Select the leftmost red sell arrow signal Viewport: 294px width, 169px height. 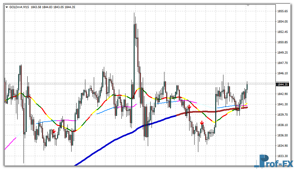pyautogui.click(x=54, y=131)
